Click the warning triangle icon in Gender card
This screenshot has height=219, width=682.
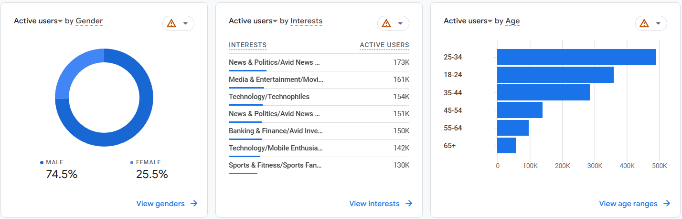click(x=171, y=23)
